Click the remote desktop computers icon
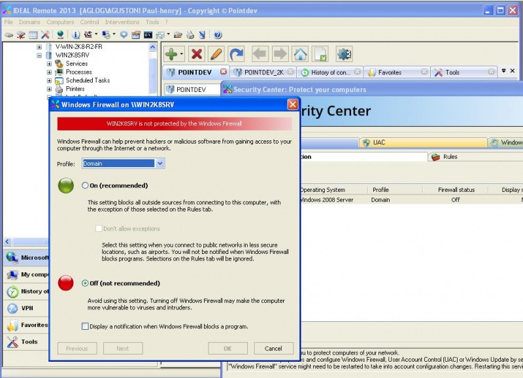Image resolution: width=523 pixels, height=378 pixels. 106,35
